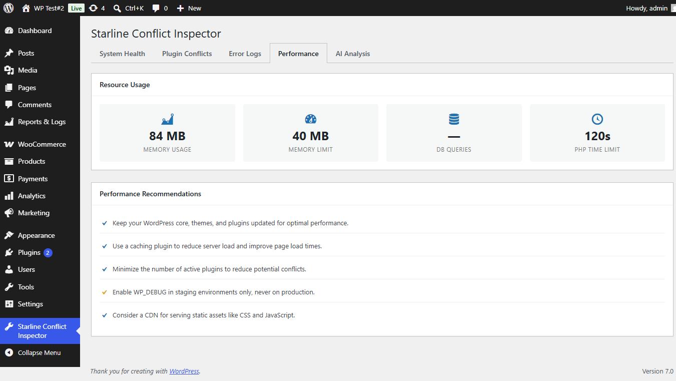The height and width of the screenshot is (381, 676).
Task: Click the PHP Time Limit clock icon
Action: click(597, 119)
